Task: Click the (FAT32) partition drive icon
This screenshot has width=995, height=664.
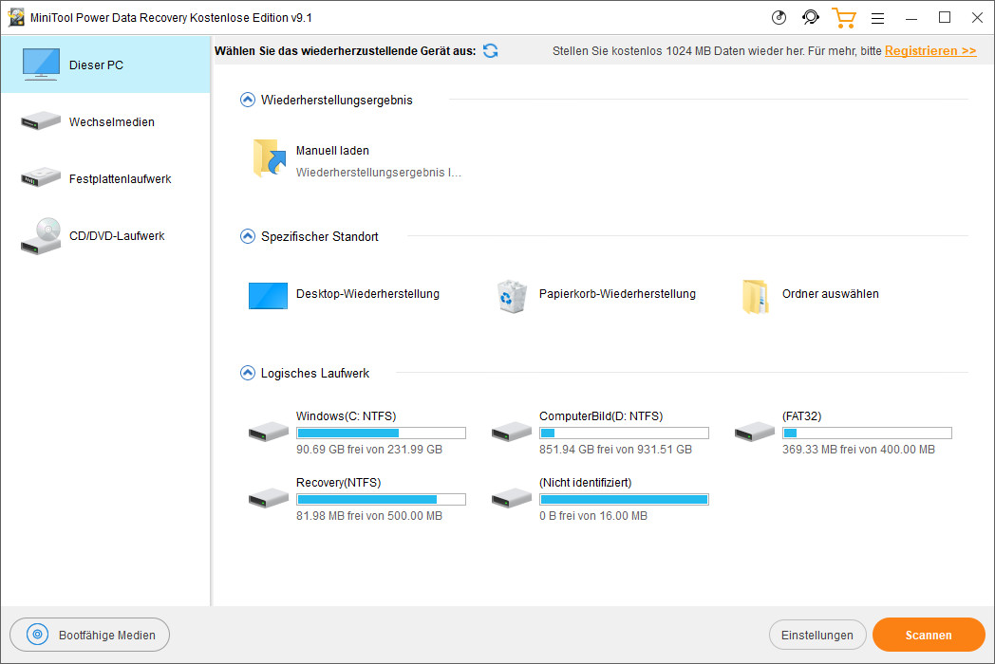Action: coord(755,432)
